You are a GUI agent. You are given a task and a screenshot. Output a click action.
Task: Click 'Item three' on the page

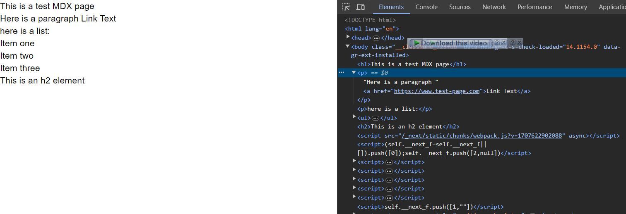pyautogui.click(x=20, y=68)
